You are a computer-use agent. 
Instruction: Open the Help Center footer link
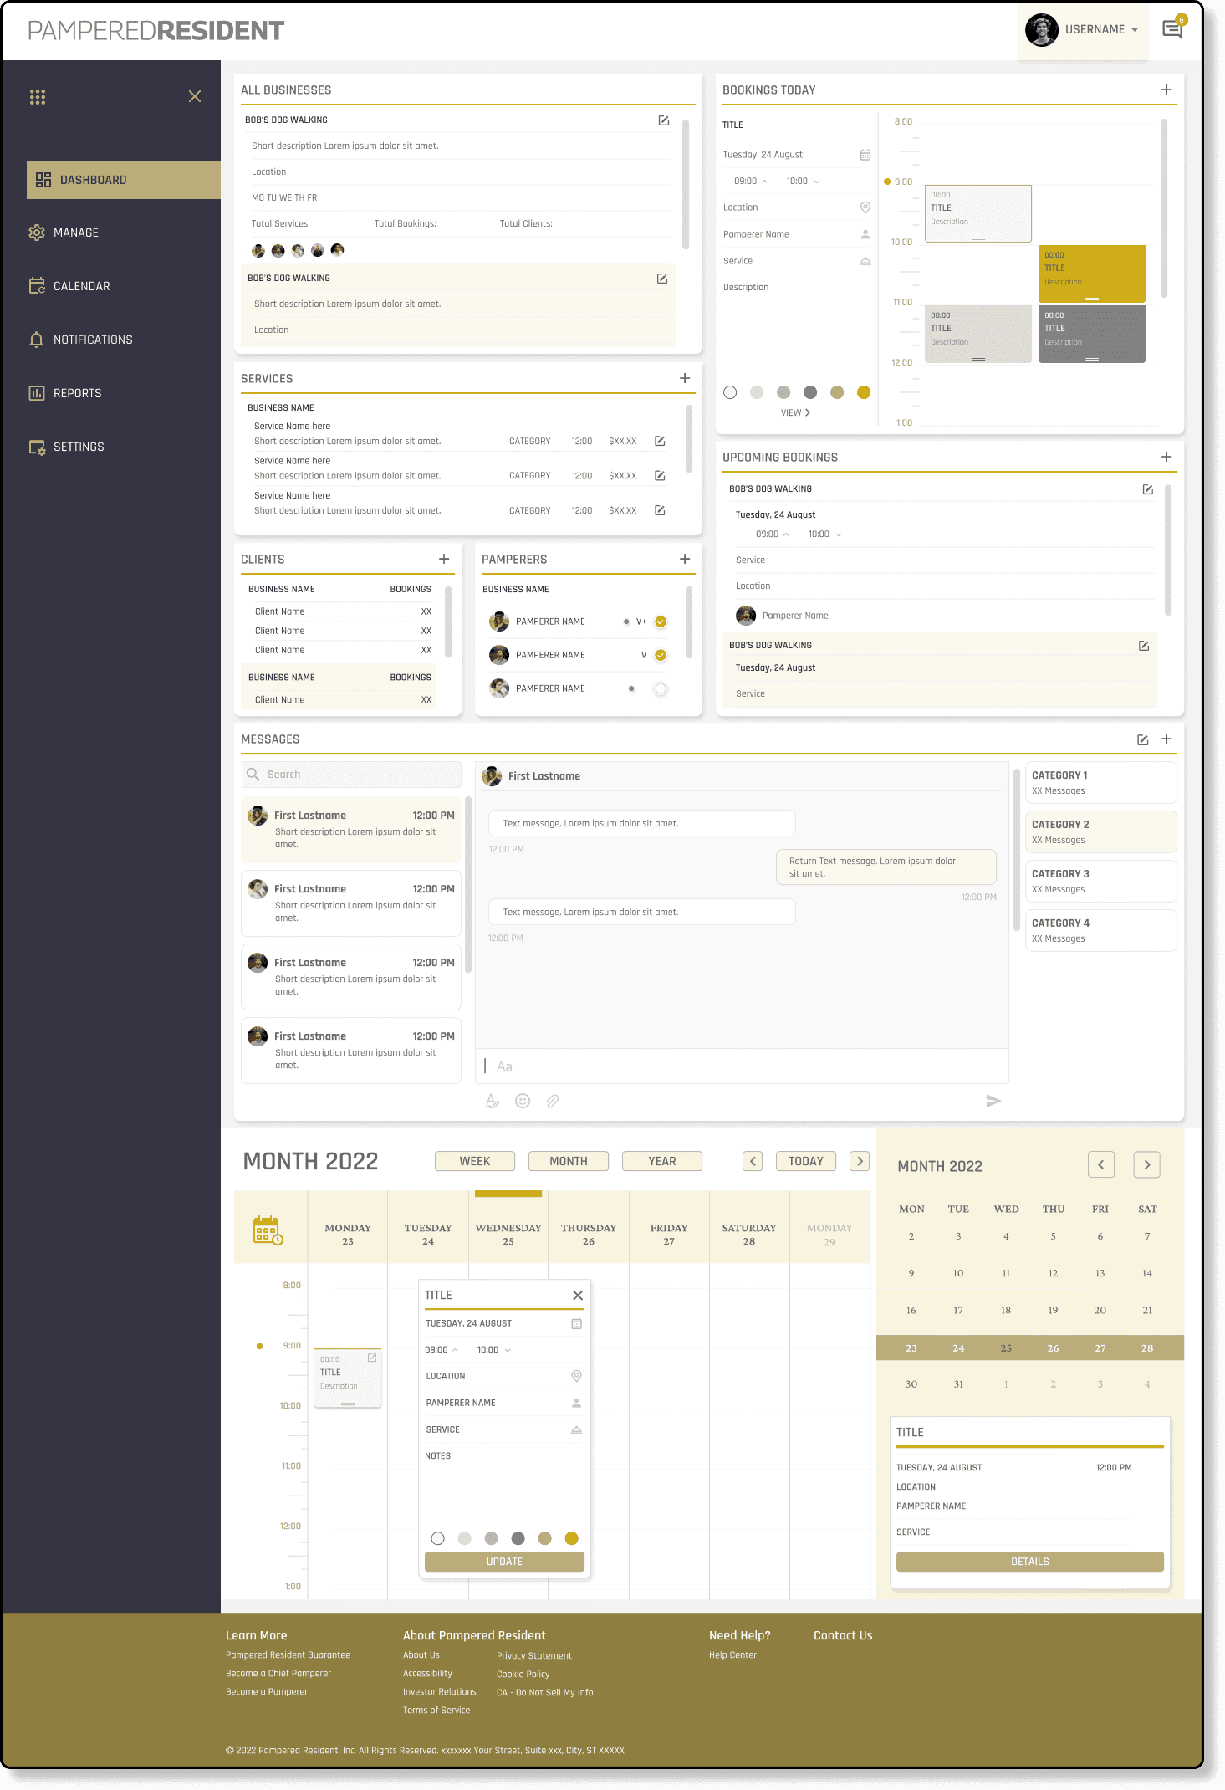click(732, 1654)
